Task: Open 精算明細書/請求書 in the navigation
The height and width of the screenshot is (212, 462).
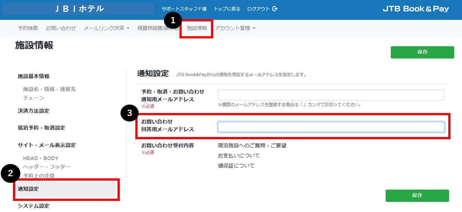Action: (158, 28)
